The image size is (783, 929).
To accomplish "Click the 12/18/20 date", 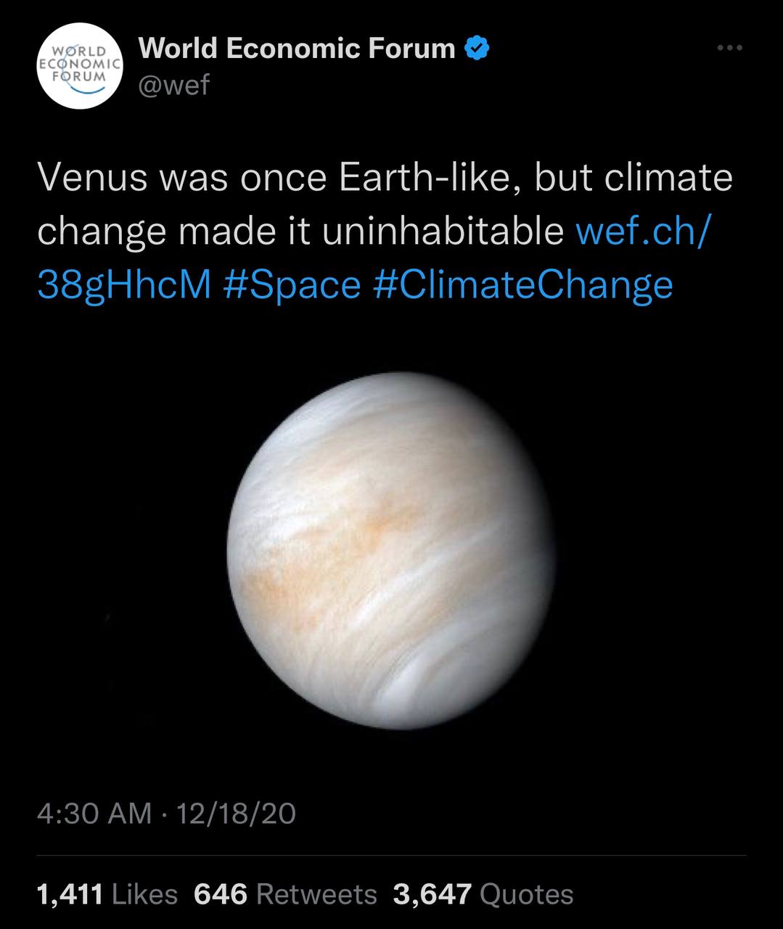I will pyautogui.click(x=236, y=813).
